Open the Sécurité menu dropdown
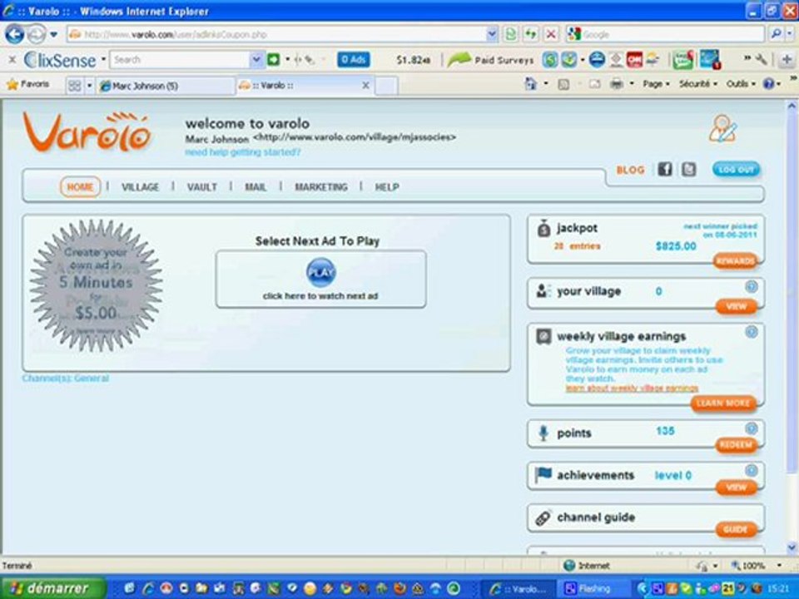 tap(697, 84)
